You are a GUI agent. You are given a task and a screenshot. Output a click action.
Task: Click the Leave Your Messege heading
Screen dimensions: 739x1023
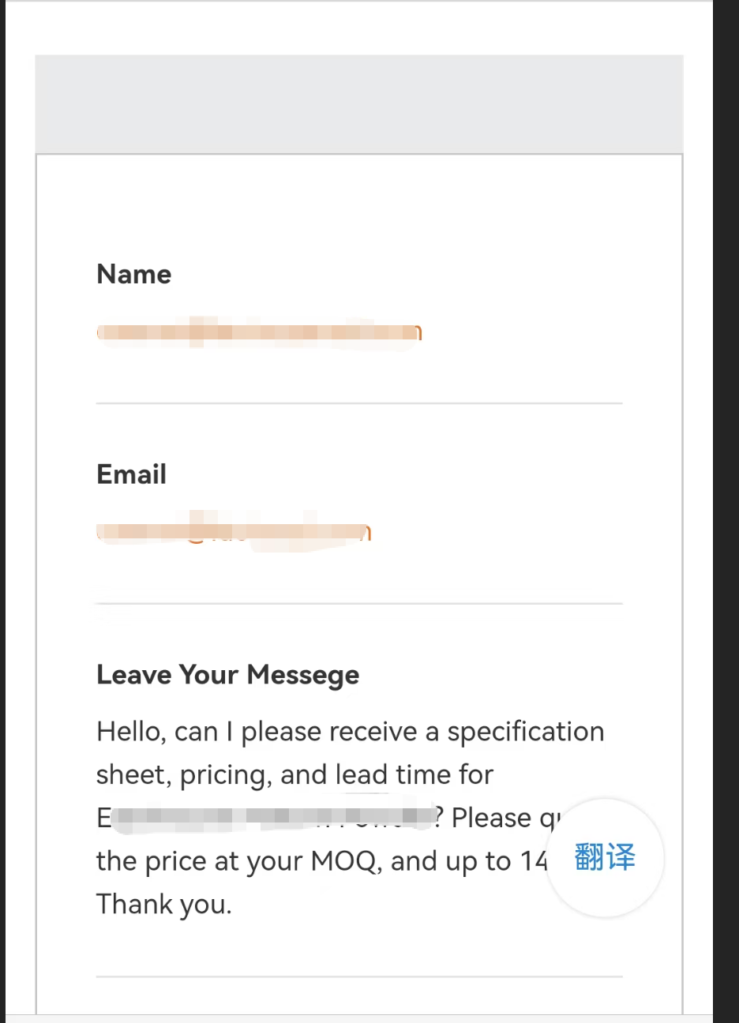coord(227,675)
